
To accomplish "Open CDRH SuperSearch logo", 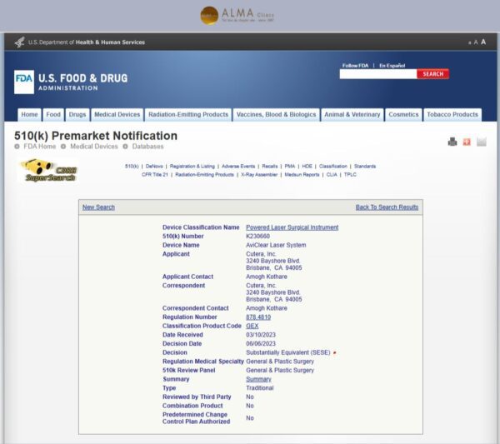I will click(49, 170).
